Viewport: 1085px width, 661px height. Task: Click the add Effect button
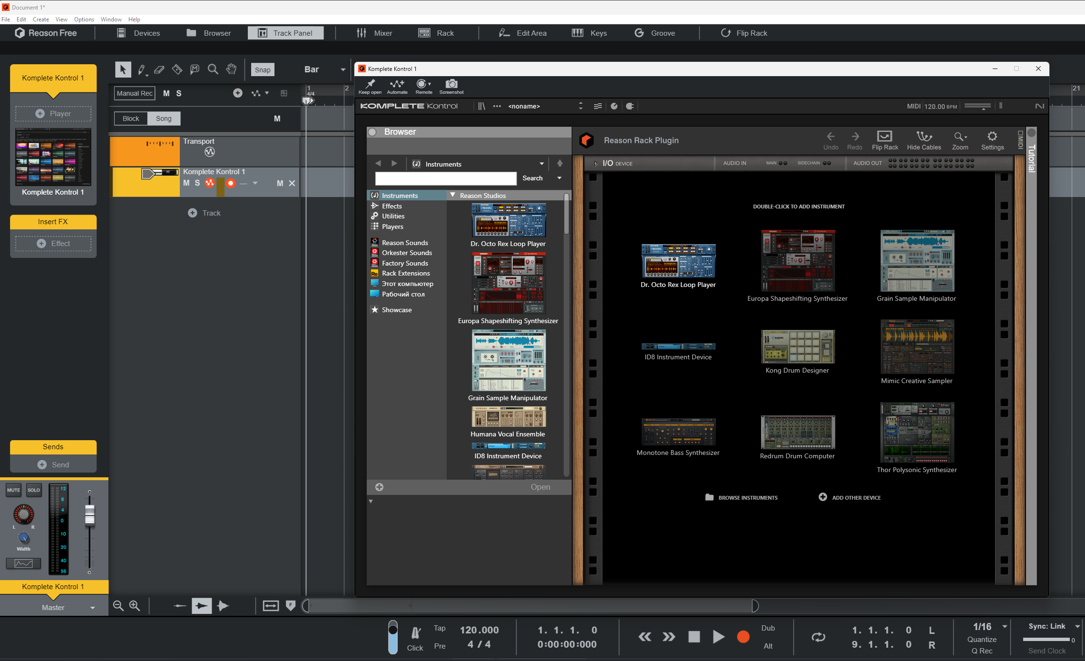[x=53, y=244]
